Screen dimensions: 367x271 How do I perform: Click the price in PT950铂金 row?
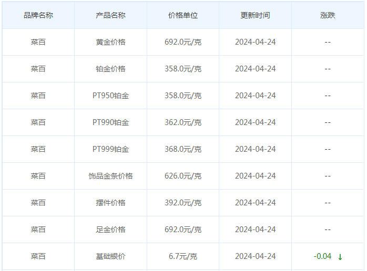pyautogui.click(x=183, y=96)
